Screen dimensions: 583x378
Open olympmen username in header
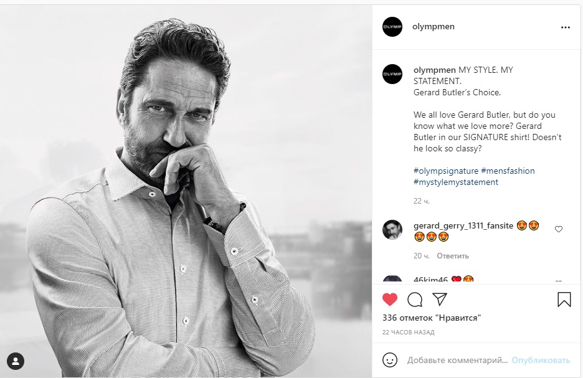pos(434,27)
